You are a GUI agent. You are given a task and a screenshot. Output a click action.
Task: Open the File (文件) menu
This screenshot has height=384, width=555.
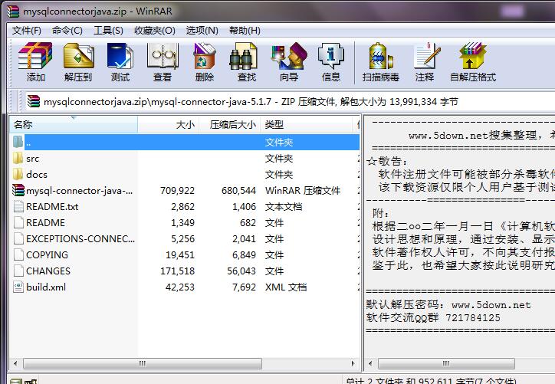pyautogui.click(x=27, y=31)
